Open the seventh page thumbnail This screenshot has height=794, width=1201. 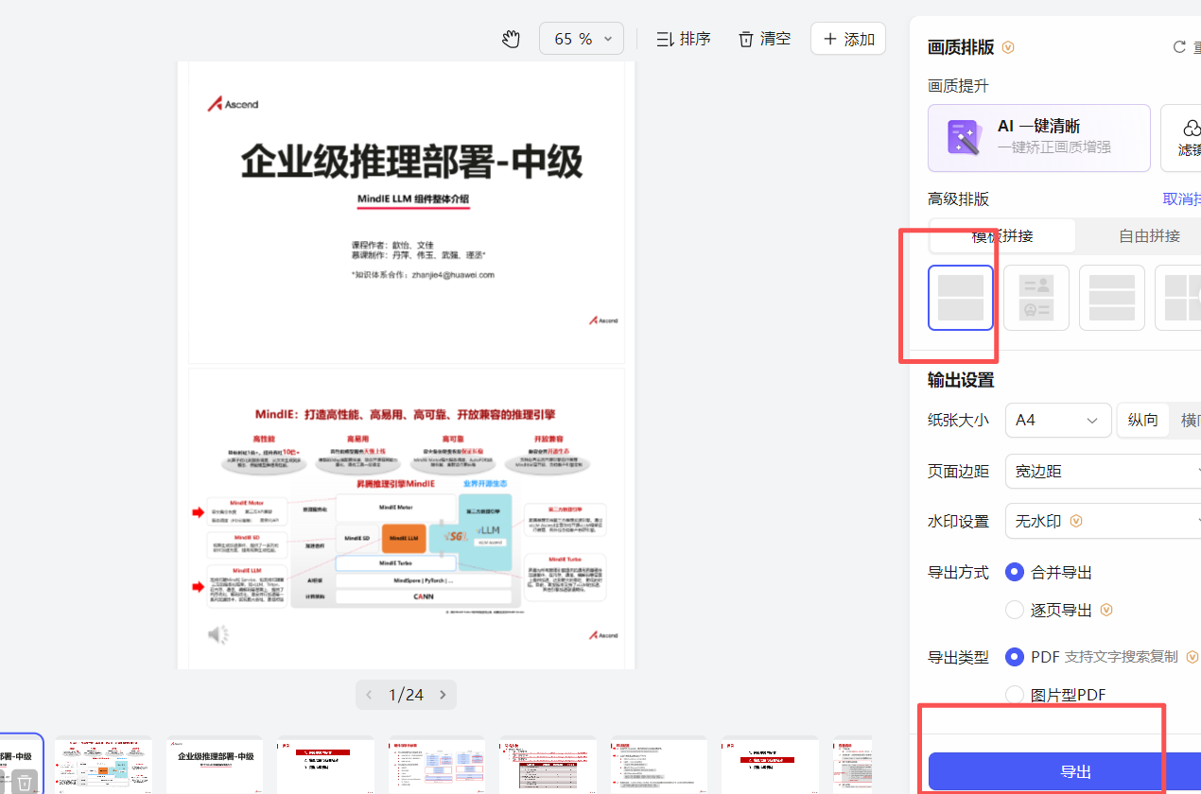(659, 766)
